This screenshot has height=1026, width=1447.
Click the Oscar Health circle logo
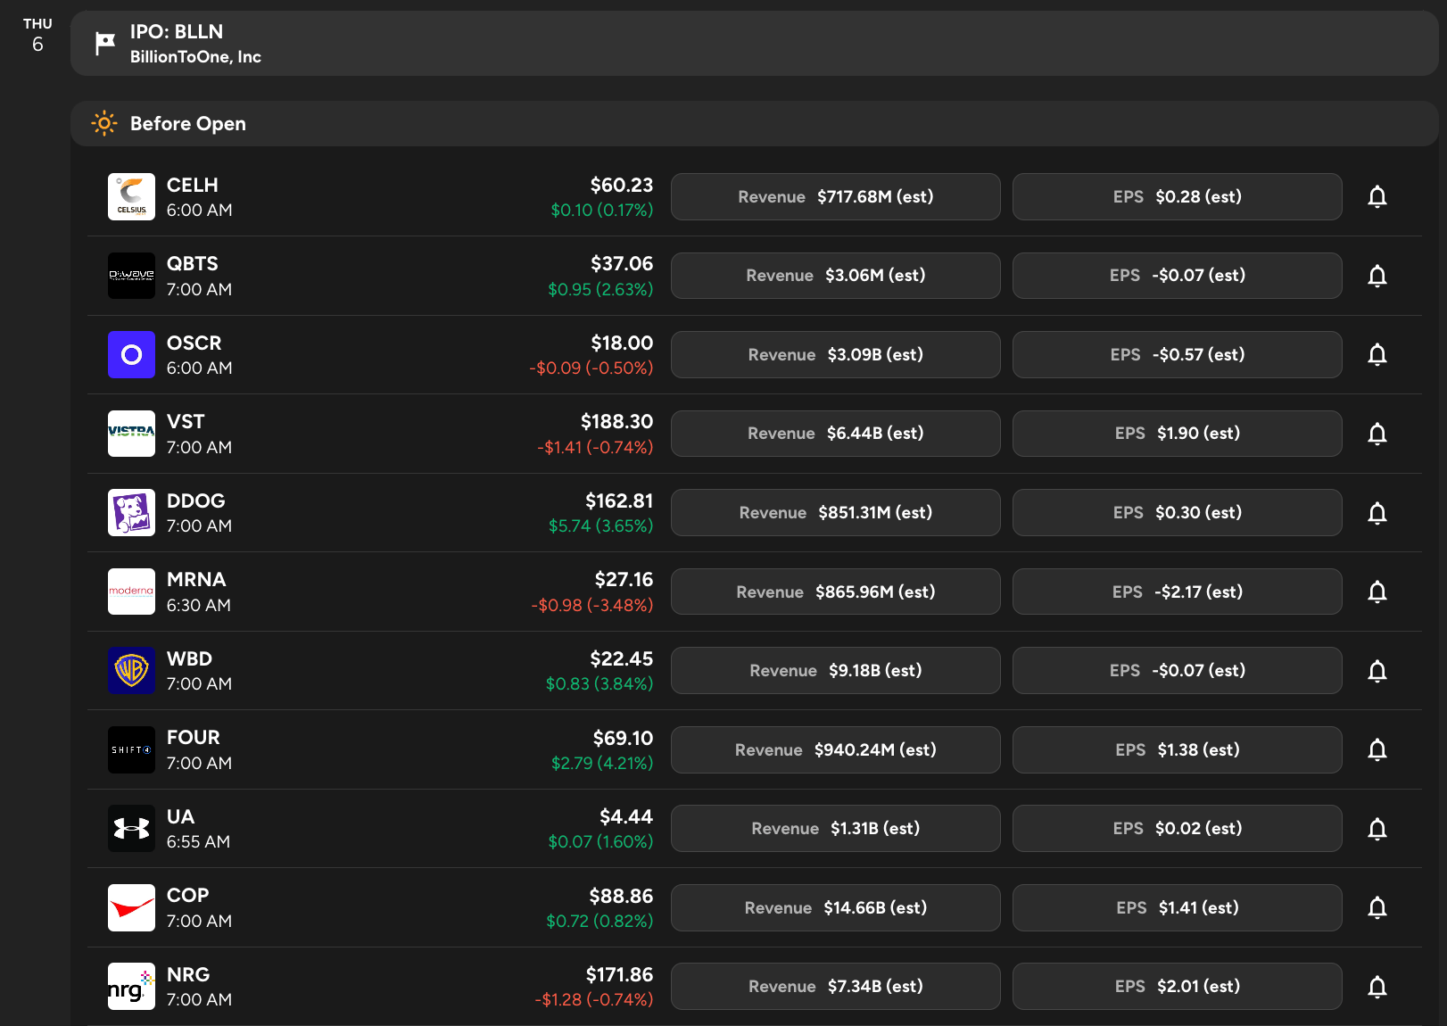tap(131, 355)
